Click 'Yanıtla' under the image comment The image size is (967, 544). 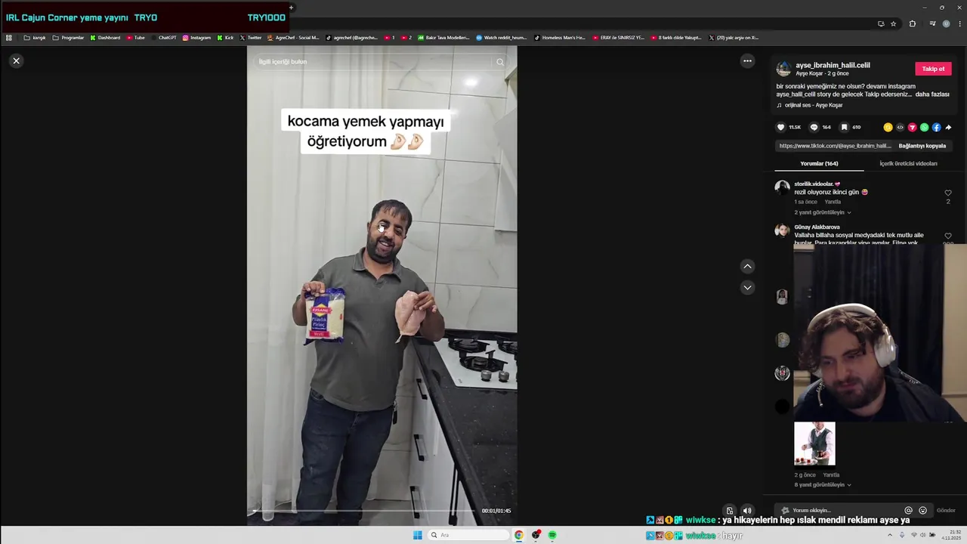[x=831, y=474]
